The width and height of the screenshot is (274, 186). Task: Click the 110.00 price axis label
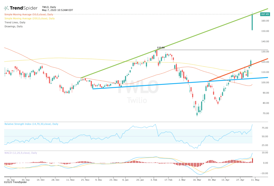coord(265,72)
